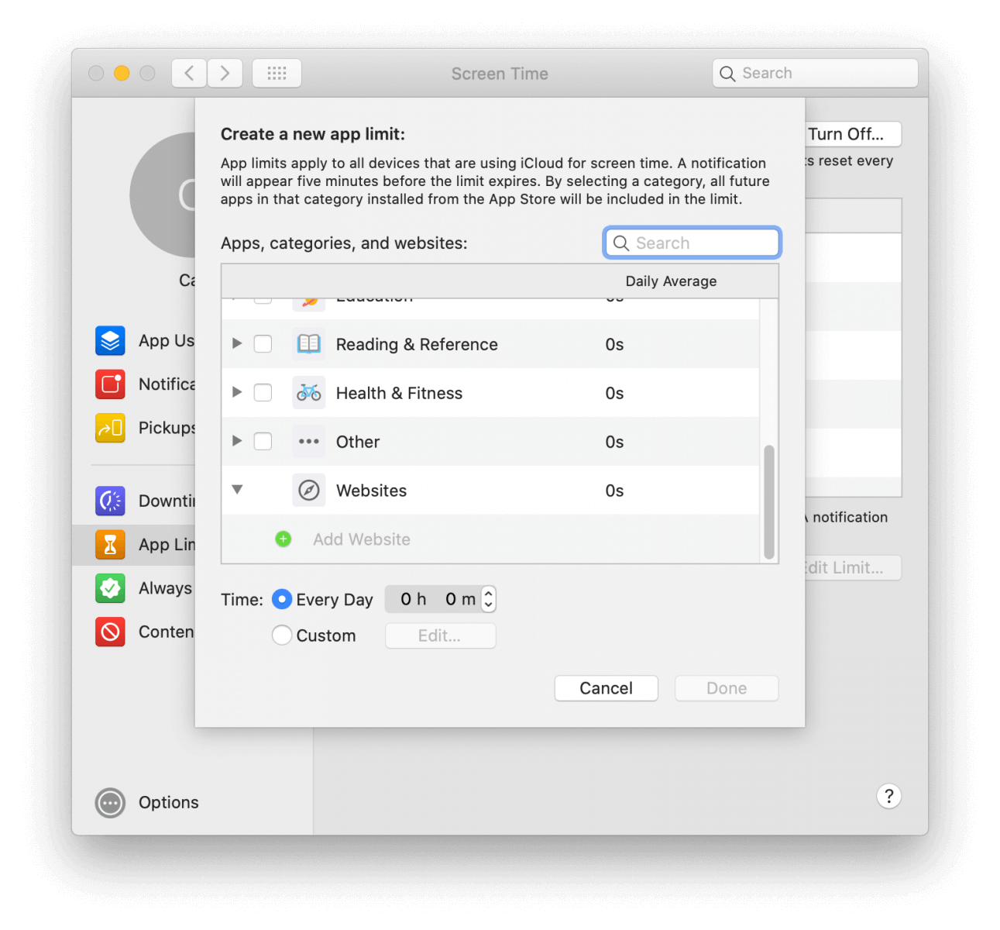Show all preferences with the grid icon
The height and width of the screenshot is (930, 1000).
[277, 73]
